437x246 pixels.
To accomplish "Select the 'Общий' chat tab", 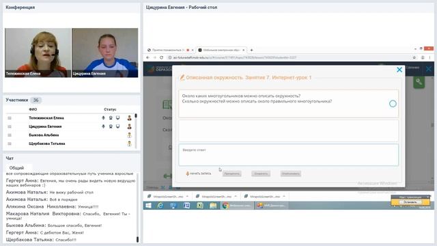I will [16, 168].
